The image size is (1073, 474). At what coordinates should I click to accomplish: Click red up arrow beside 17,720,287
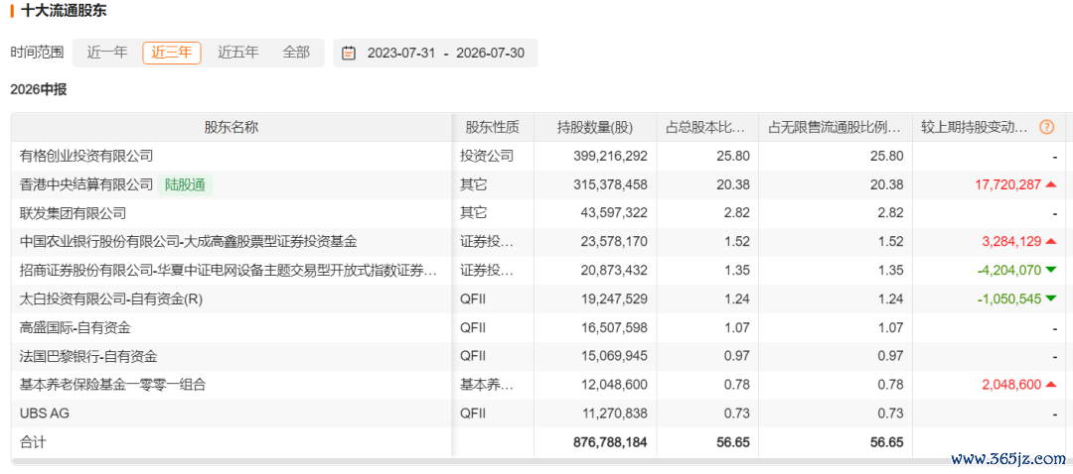coord(1051,184)
